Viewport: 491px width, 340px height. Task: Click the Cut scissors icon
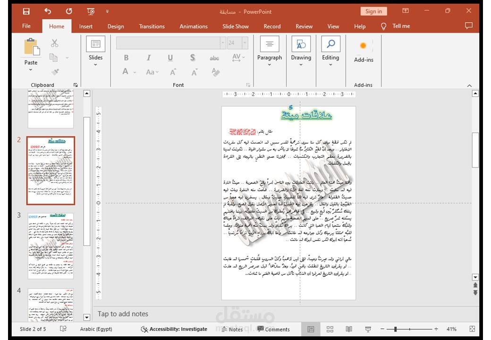tap(54, 43)
